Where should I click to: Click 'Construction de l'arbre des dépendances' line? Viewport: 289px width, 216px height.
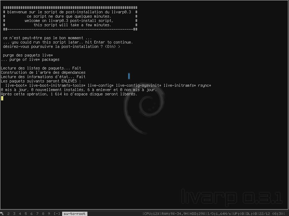pos(43,72)
